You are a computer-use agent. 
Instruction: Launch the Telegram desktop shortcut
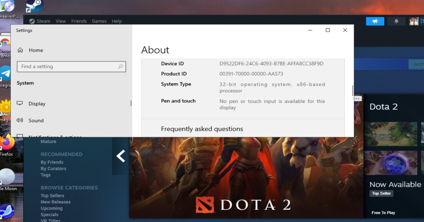coord(5,73)
